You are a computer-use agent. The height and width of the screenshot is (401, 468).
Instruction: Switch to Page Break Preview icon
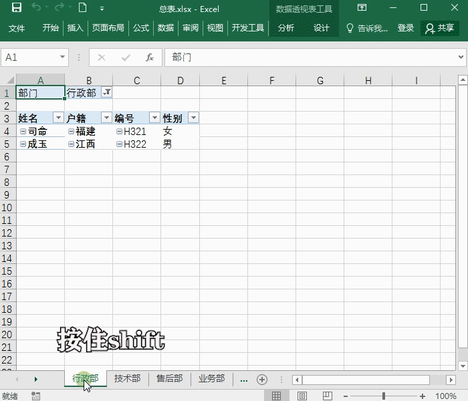pos(328,396)
